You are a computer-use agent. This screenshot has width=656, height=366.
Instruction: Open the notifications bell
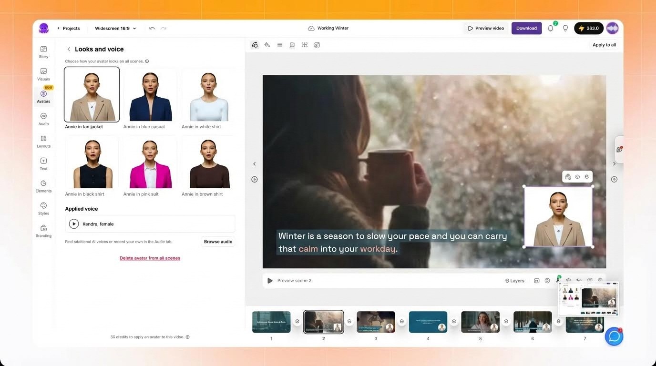coord(551,28)
